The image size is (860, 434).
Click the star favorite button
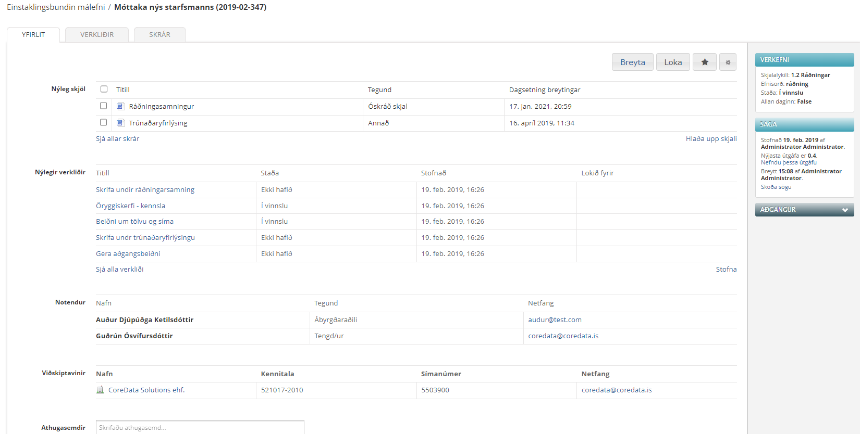point(704,62)
